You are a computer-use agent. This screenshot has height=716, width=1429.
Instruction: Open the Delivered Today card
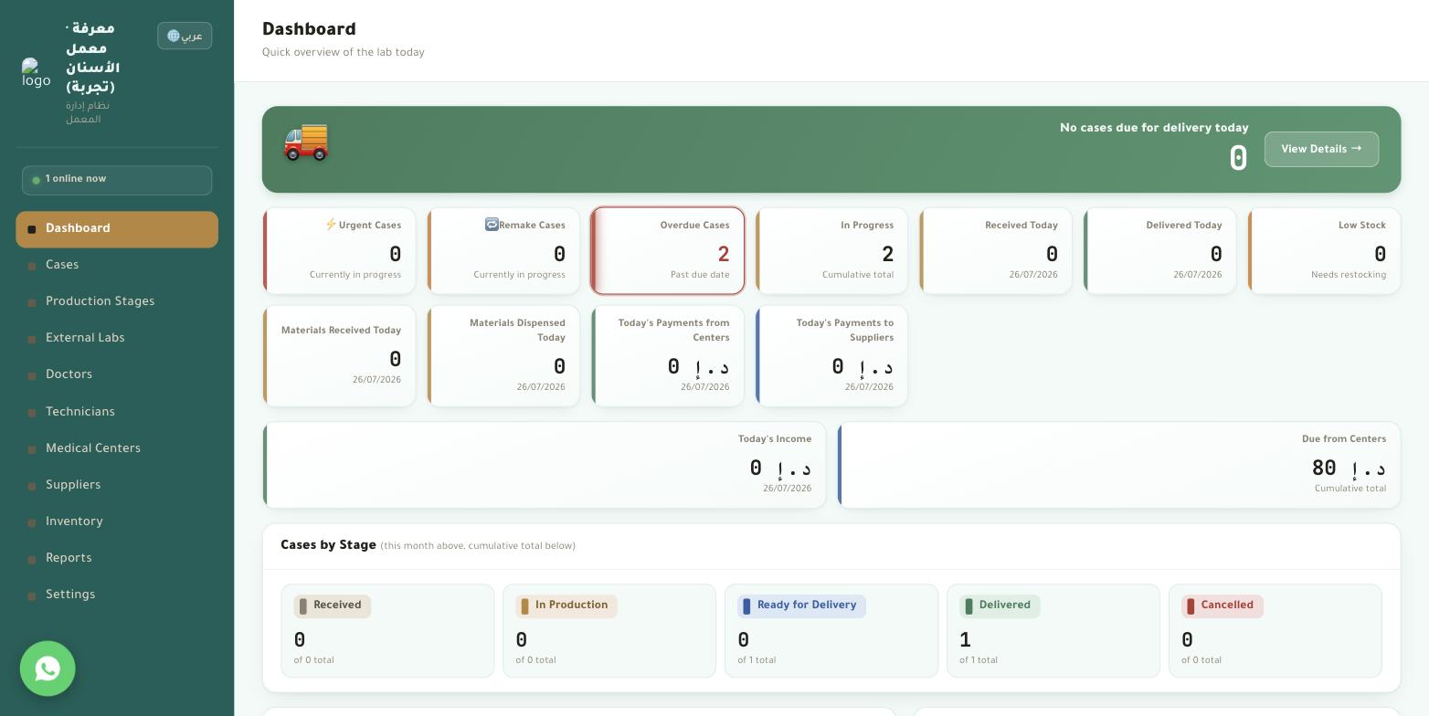[1160, 251]
